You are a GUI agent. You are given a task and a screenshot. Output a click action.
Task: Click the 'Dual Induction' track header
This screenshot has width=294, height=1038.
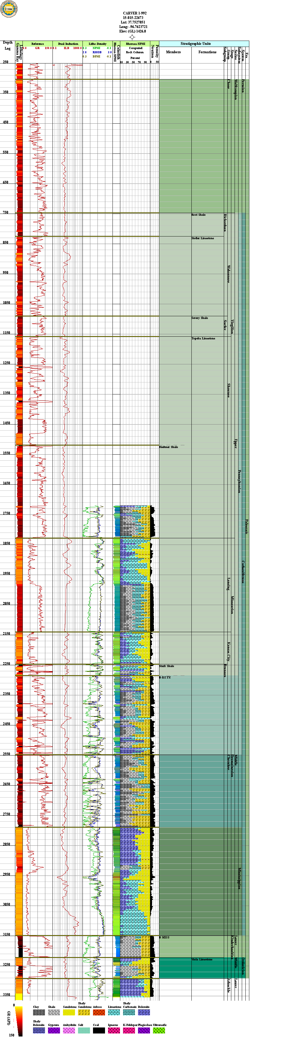click(x=68, y=44)
